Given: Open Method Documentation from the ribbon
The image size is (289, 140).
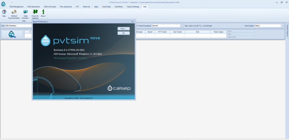Looking at the screenshot, I should coord(14,14).
